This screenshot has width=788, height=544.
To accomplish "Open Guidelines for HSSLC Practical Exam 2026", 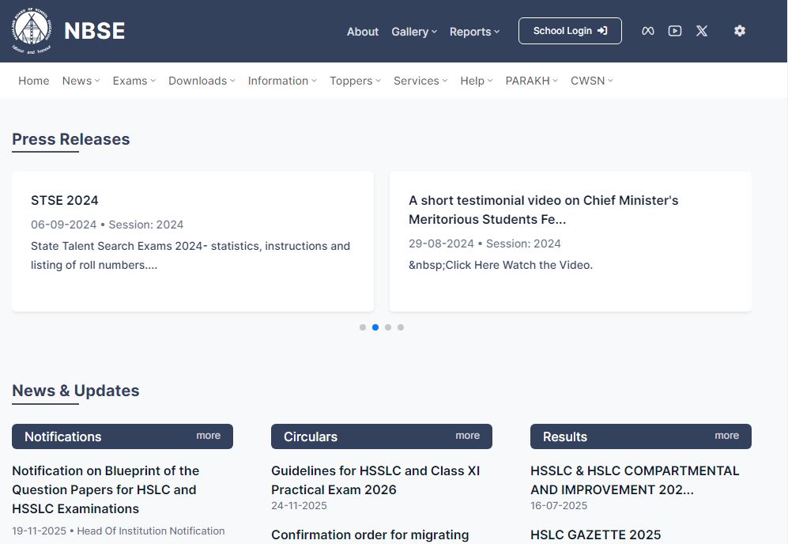I will coord(375,480).
